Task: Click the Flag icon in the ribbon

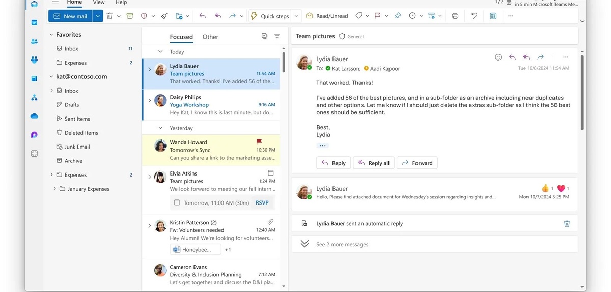Action: click(377, 16)
